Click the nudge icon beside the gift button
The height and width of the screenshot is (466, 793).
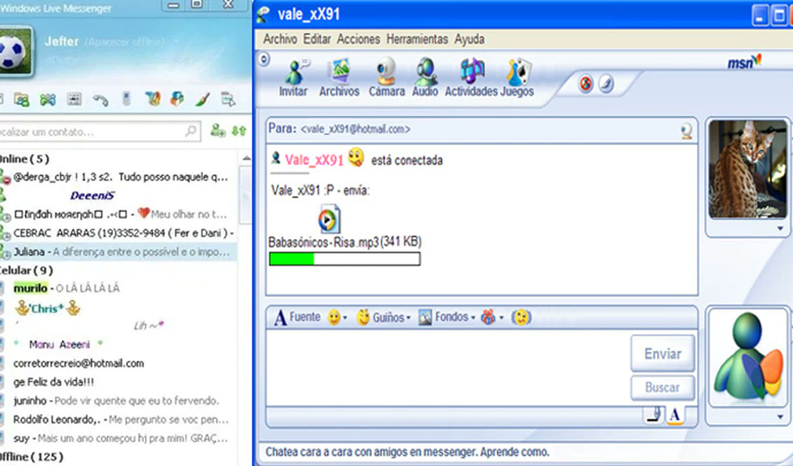tap(521, 317)
